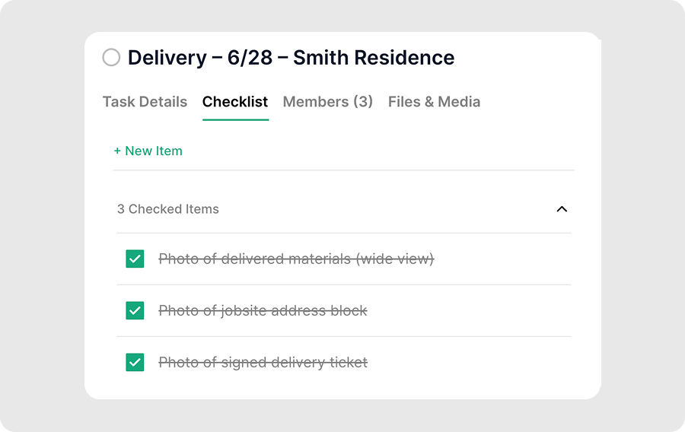Click the (3) count on the Members tab
685x432 pixels.
tap(362, 102)
